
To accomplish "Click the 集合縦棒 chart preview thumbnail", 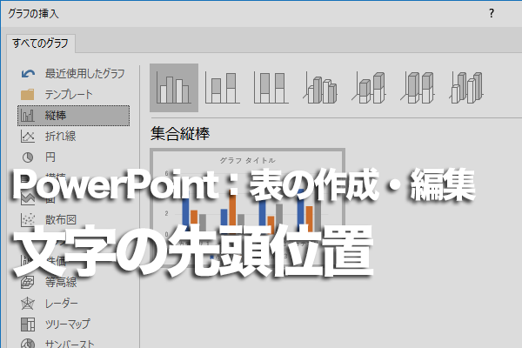I will (x=247, y=206).
